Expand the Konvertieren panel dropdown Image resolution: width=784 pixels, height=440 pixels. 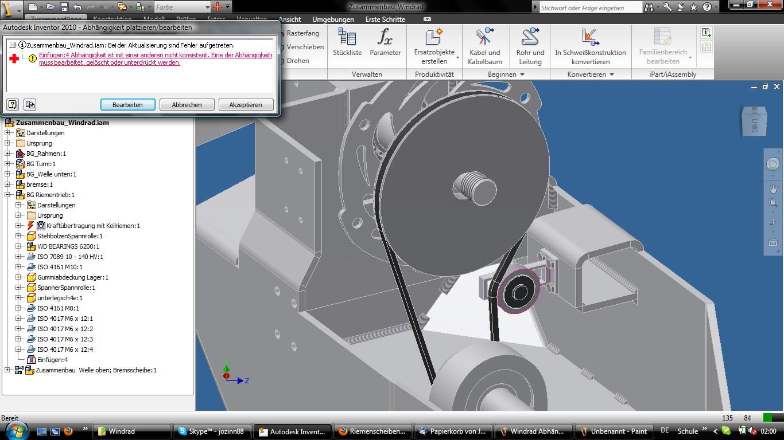612,74
